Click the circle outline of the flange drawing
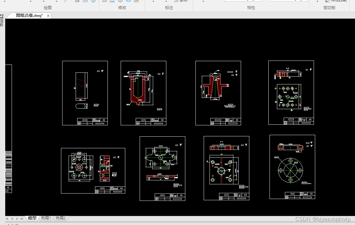 tap(290, 170)
